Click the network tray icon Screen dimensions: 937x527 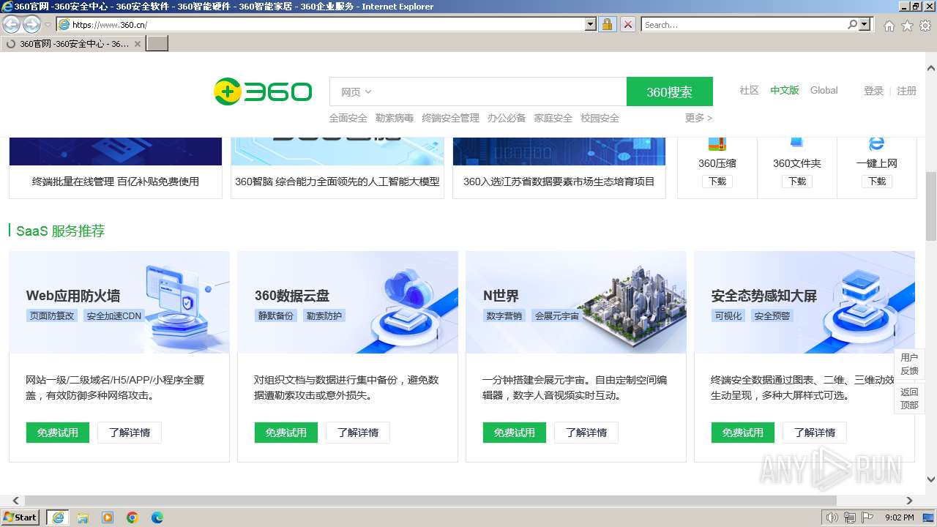(850, 517)
